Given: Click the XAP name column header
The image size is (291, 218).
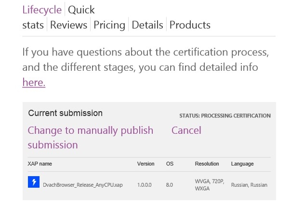Looking at the screenshot, I should pyautogui.click(x=40, y=164).
